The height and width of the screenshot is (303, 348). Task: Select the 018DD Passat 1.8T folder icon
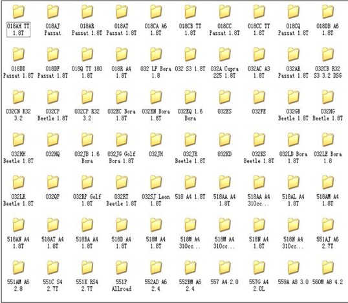pos(18,54)
